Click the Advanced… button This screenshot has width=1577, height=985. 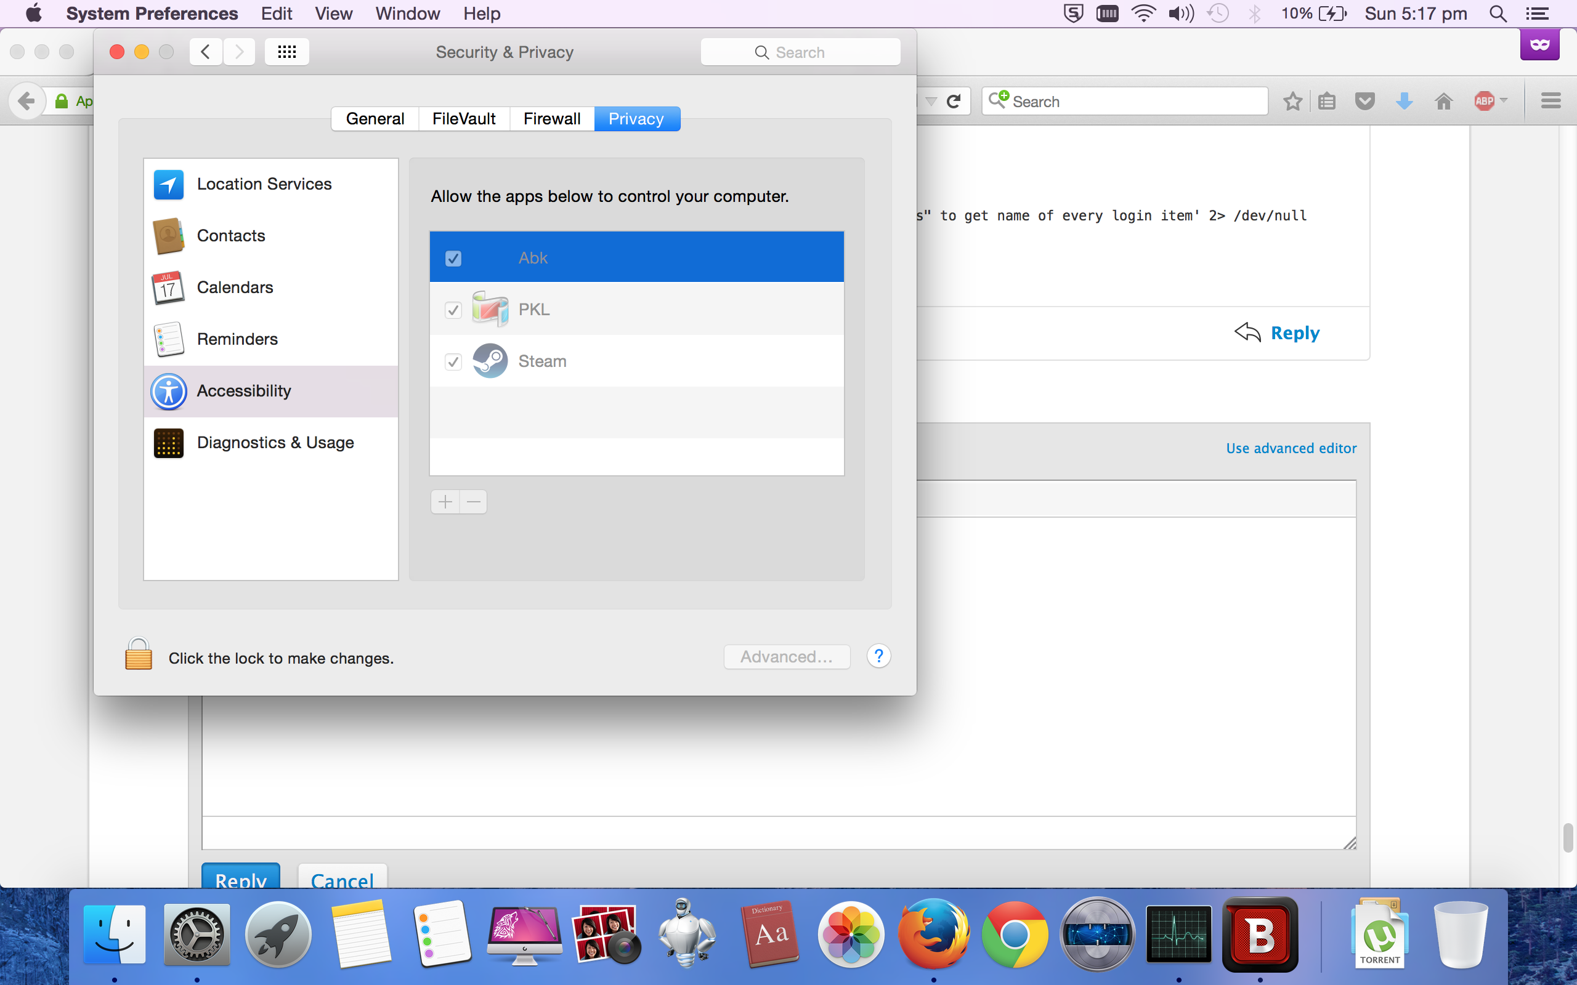(787, 657)
